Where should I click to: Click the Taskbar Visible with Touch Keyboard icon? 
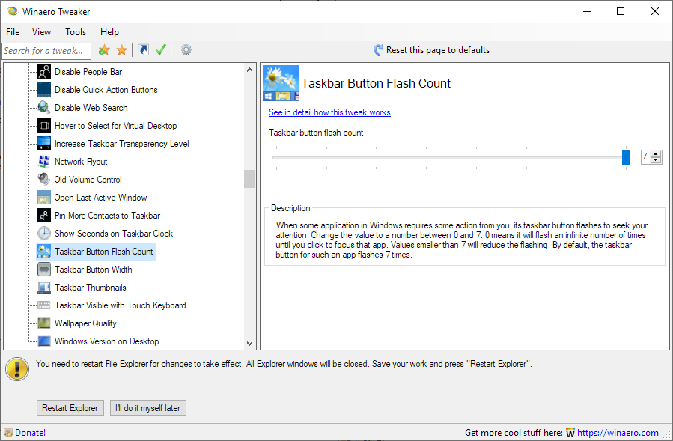[44, 305]
